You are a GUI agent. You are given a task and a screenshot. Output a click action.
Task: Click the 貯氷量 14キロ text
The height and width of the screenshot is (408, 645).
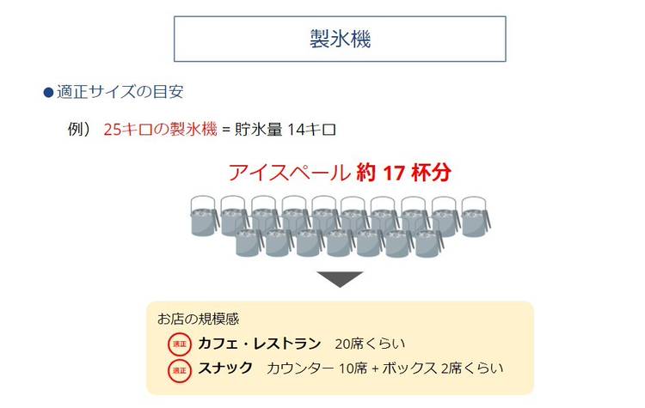click(x=285, y=130)
